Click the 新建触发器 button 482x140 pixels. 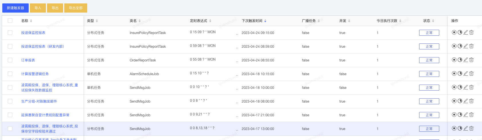(x=15, y=8)
